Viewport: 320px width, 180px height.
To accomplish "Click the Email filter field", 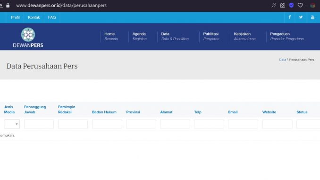I will 243,124.
